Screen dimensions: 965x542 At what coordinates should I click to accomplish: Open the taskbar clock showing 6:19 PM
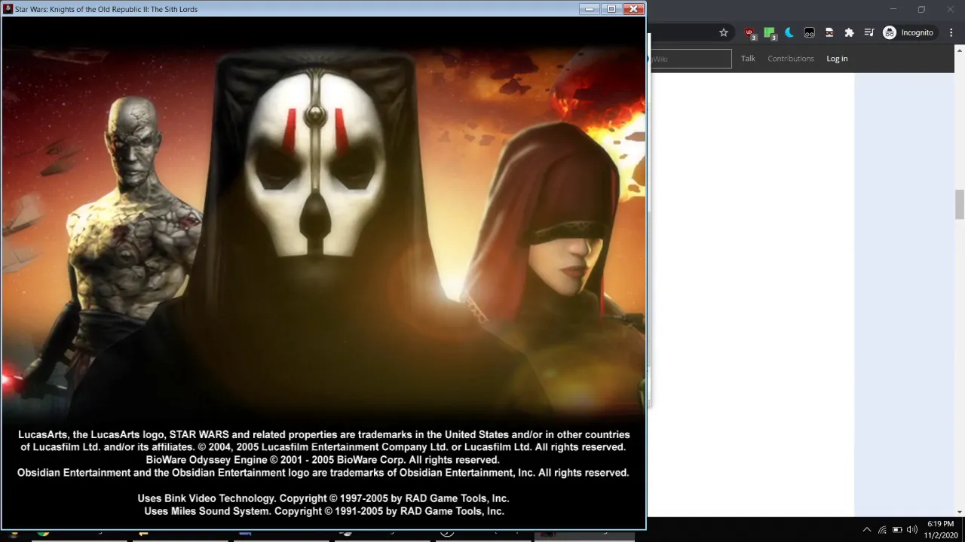(940, 529)
